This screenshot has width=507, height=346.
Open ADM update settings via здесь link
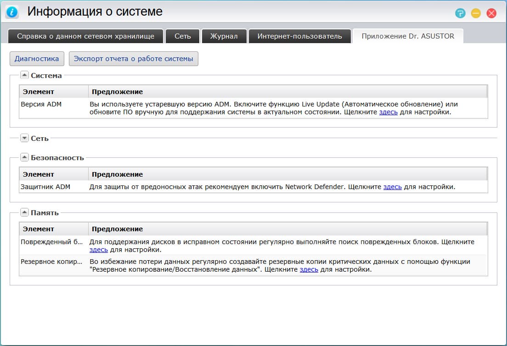coord(387,112)
